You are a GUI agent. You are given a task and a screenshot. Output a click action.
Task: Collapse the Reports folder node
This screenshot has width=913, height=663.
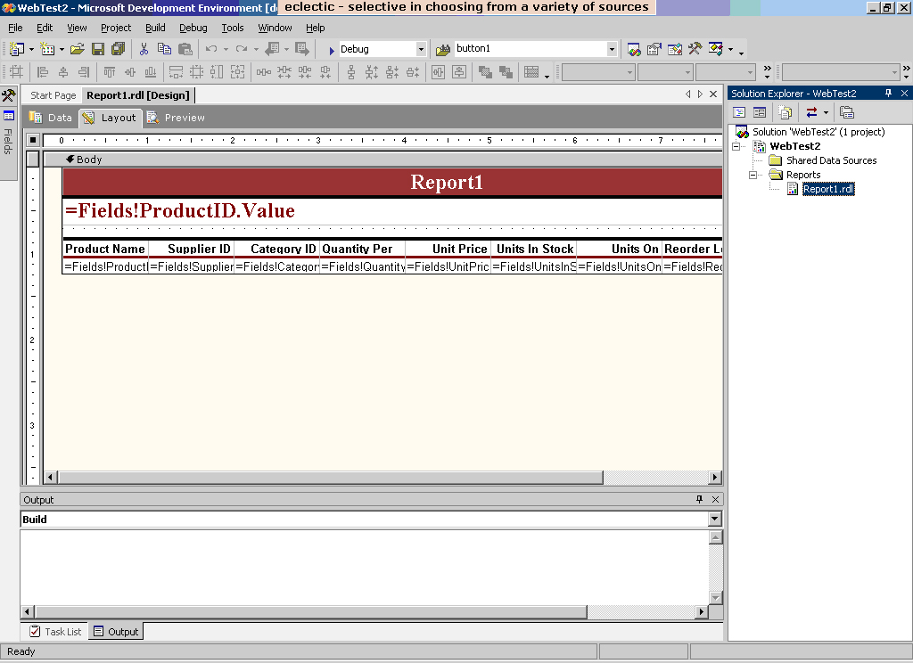point(753,176)
